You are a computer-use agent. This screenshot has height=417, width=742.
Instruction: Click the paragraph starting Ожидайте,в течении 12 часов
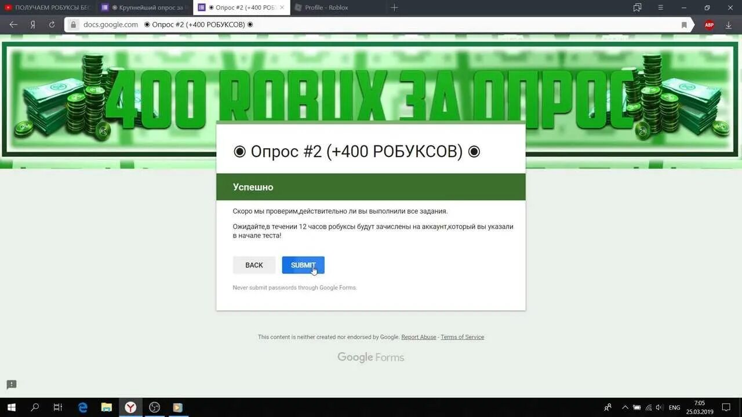(x=373, y=231)
